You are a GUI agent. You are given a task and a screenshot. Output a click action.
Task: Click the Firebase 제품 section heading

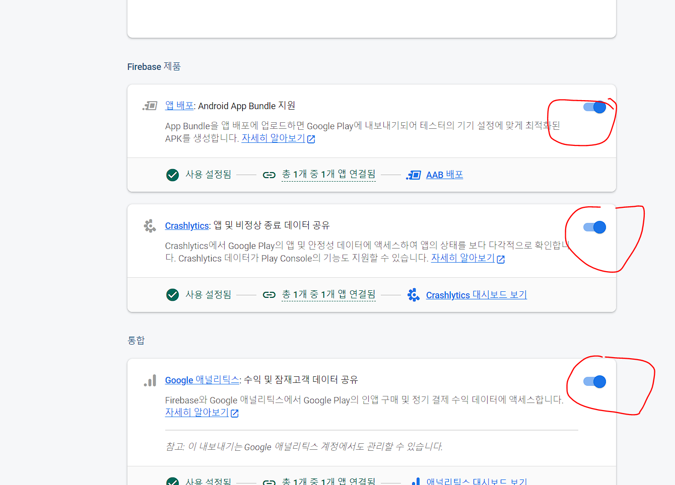(x=154, y=66)
